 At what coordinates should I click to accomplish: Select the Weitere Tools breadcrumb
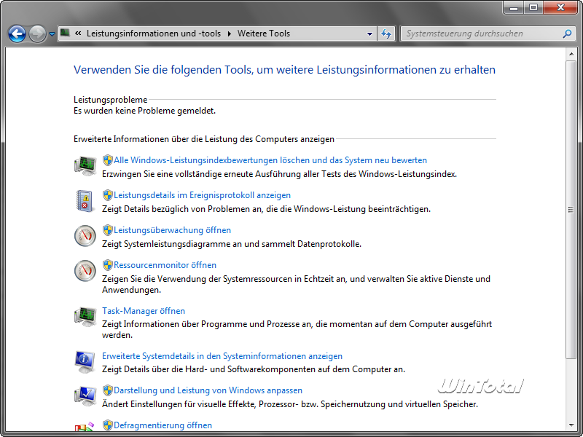[x=264, y=34]
